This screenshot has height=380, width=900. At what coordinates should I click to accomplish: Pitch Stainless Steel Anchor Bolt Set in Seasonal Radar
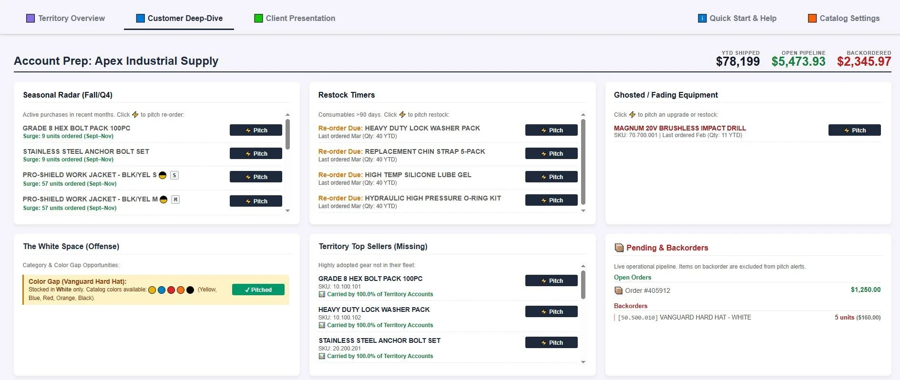pyautogui.click(x=256, y=154)
